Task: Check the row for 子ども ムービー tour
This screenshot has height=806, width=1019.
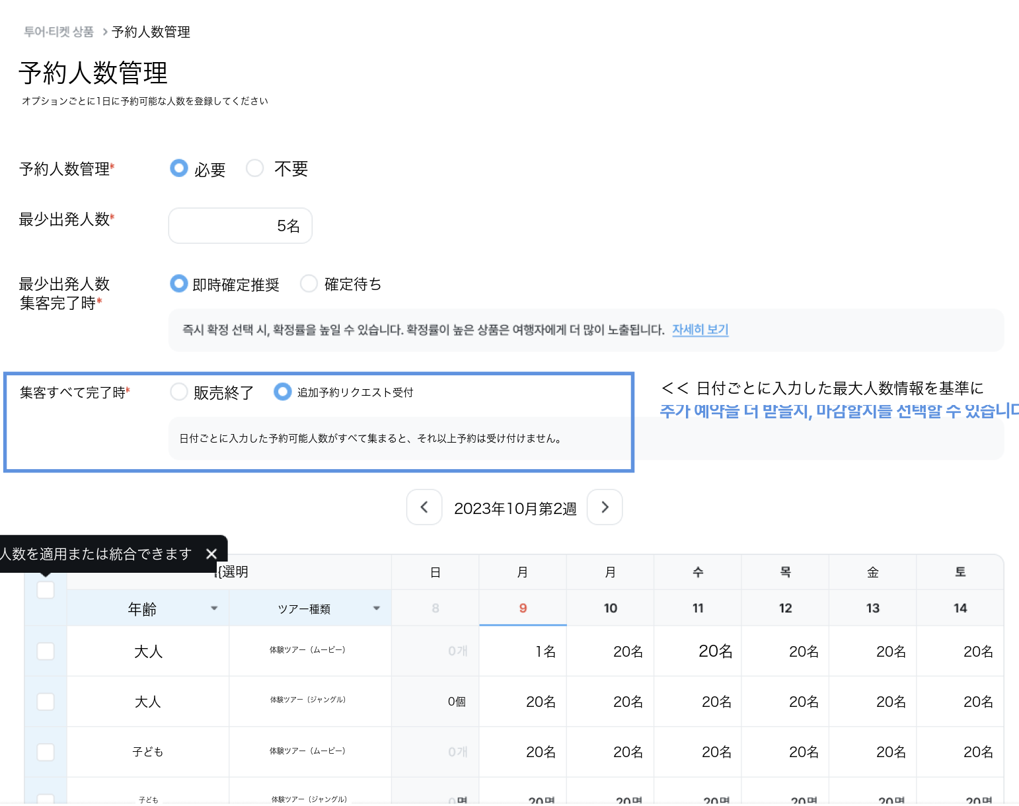Action: [46, 752]
